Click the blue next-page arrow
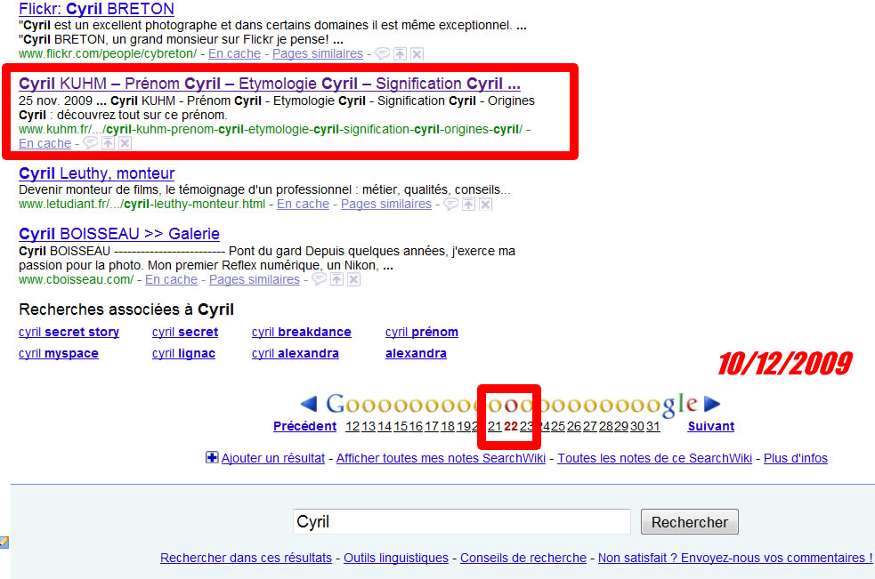The height and width of the screenshot is (579, 875). [712, 403]
